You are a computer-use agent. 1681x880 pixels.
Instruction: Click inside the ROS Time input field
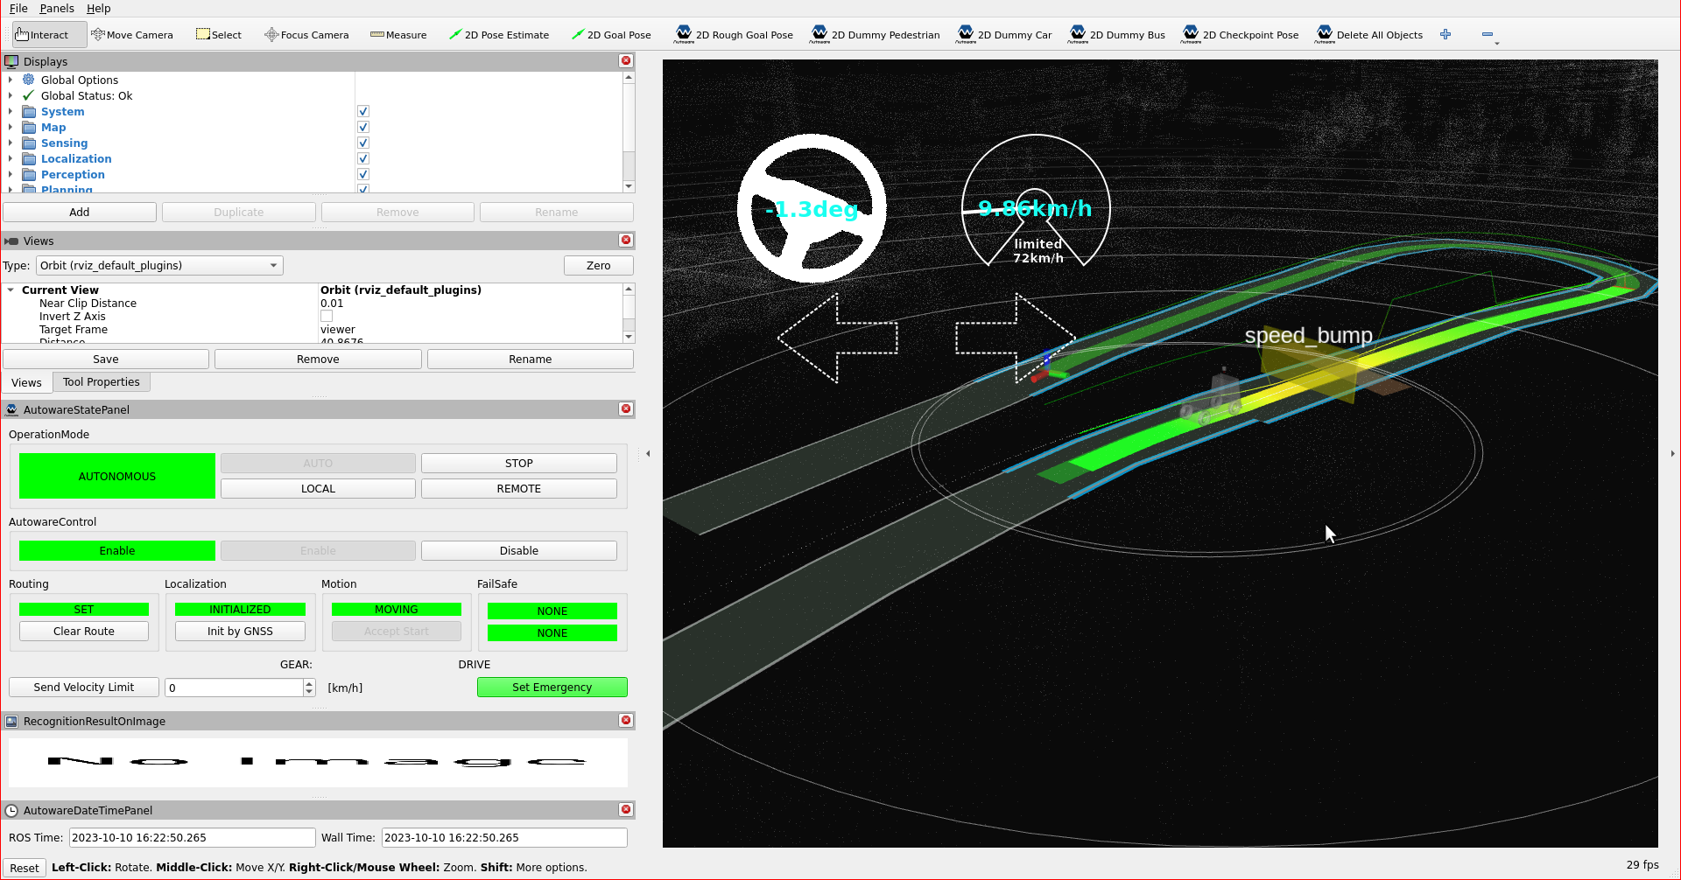(x=191, y=837)
